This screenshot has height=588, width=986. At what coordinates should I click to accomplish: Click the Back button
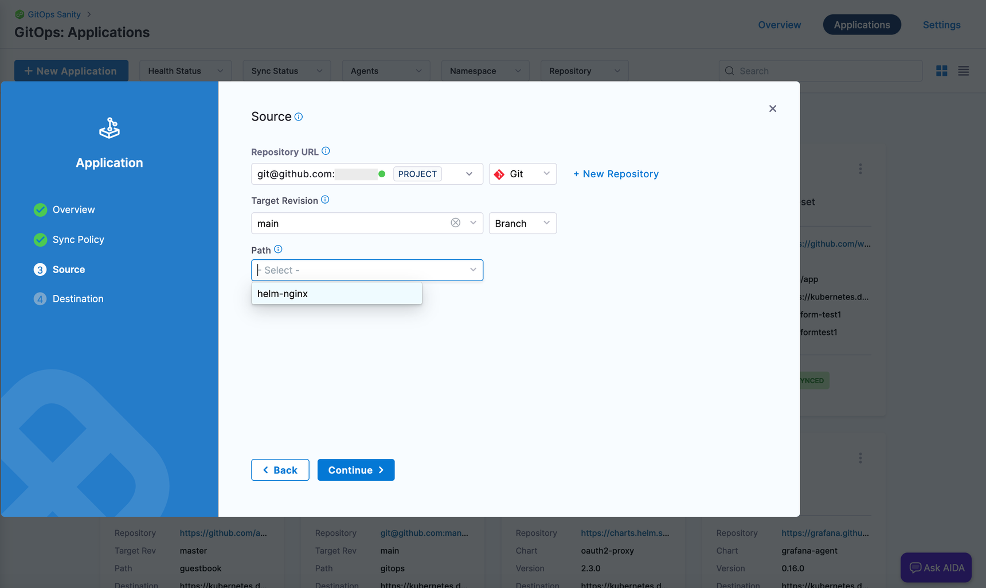pos(280,470)
